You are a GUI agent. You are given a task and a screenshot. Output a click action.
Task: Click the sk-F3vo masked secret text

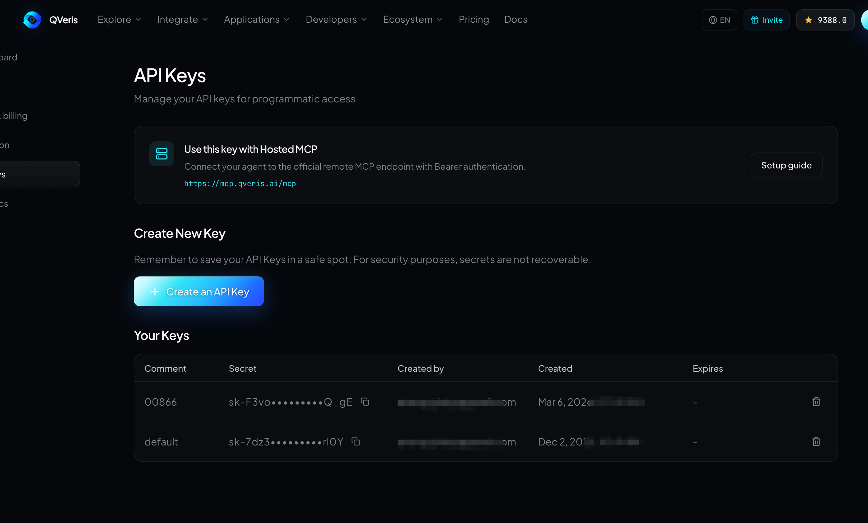291,402
